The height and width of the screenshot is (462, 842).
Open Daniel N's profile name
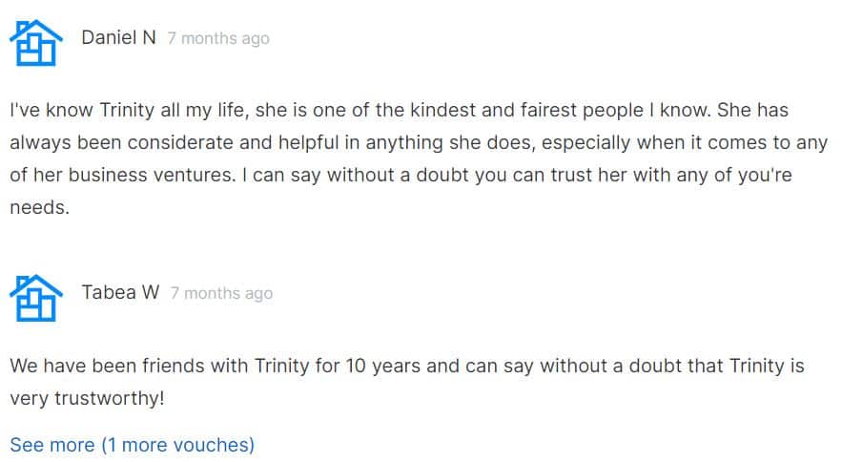tap(118, 37)
